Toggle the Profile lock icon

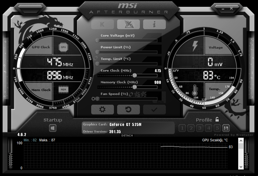[x=217, y=120]
